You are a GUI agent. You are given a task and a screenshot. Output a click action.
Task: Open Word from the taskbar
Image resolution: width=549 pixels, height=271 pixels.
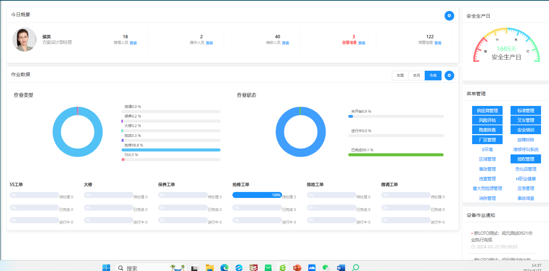click(341, 267)
